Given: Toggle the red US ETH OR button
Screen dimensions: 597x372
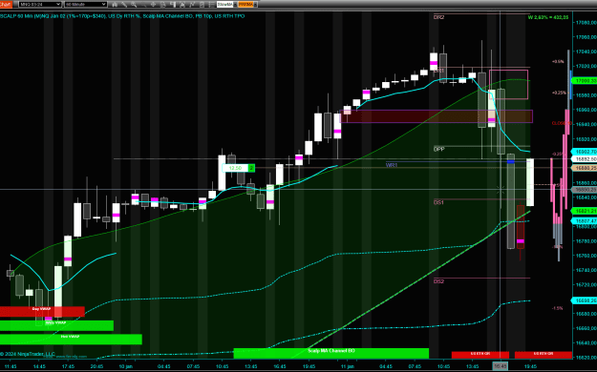Looking at the screenshot, I should point(480,355).
